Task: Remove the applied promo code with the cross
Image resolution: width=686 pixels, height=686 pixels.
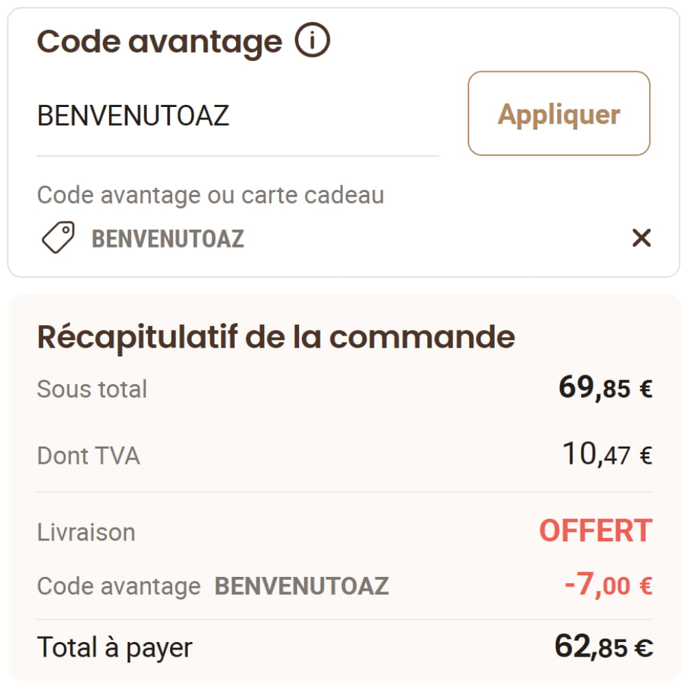Action: (x=642, y=238)
